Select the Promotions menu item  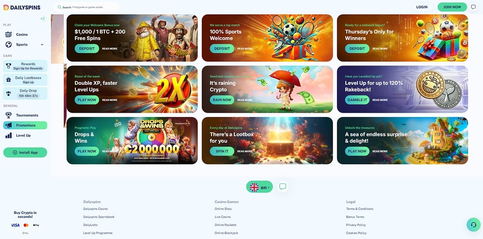(25, 125)
